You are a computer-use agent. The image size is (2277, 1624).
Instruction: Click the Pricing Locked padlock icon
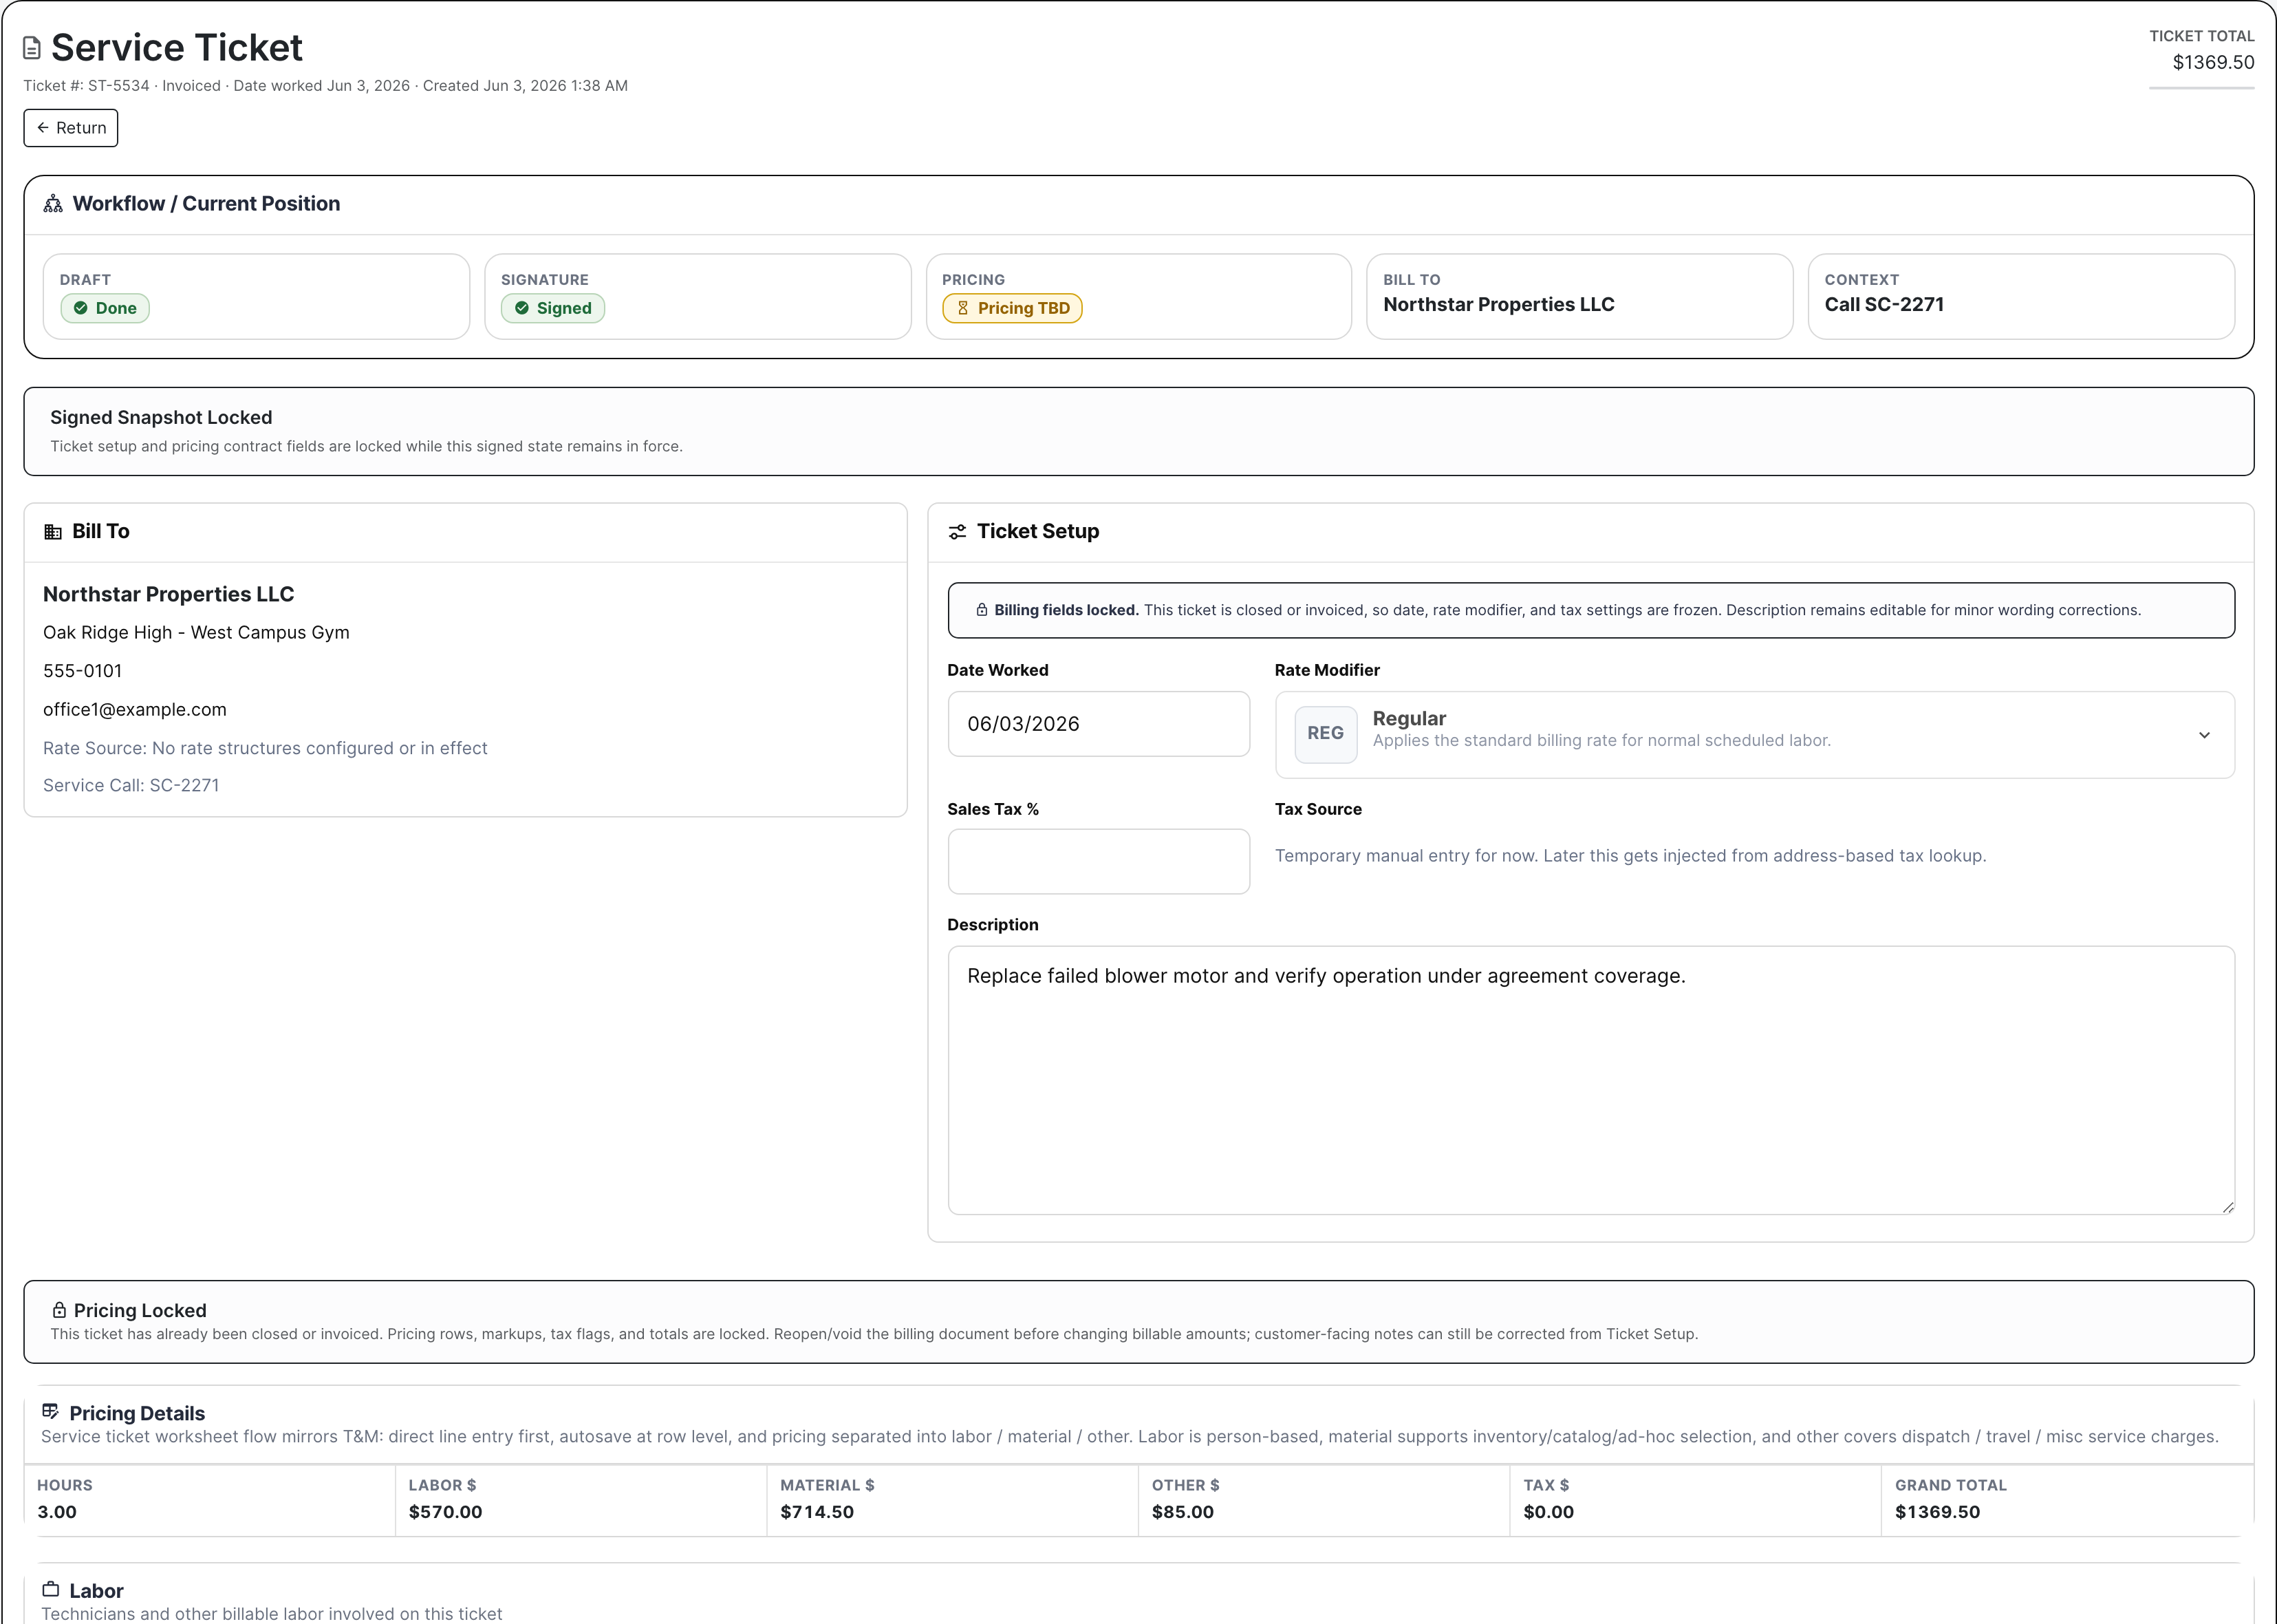click(x=59, y=1310)
